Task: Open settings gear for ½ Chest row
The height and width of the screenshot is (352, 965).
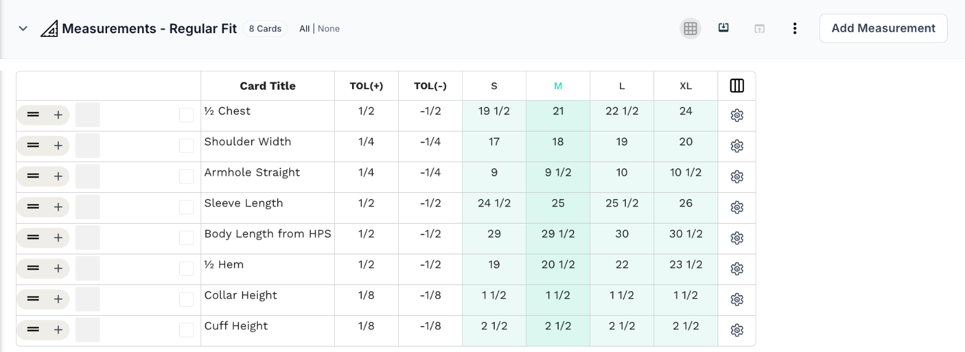Action: 737,115
